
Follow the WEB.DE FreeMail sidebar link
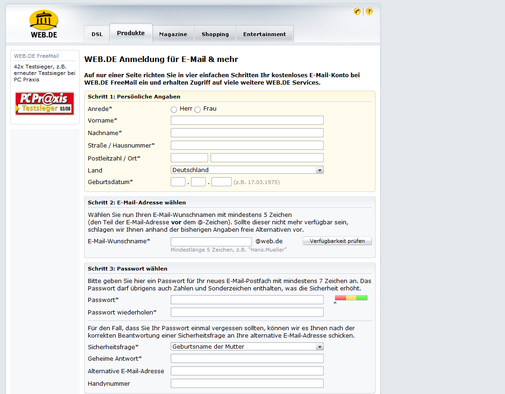[36, 56]
